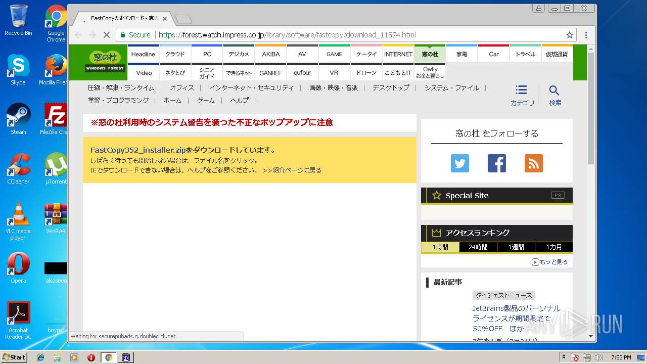Select the INTERNET navigation tab
The image size is (647, 364).
(x=398, y=54)
